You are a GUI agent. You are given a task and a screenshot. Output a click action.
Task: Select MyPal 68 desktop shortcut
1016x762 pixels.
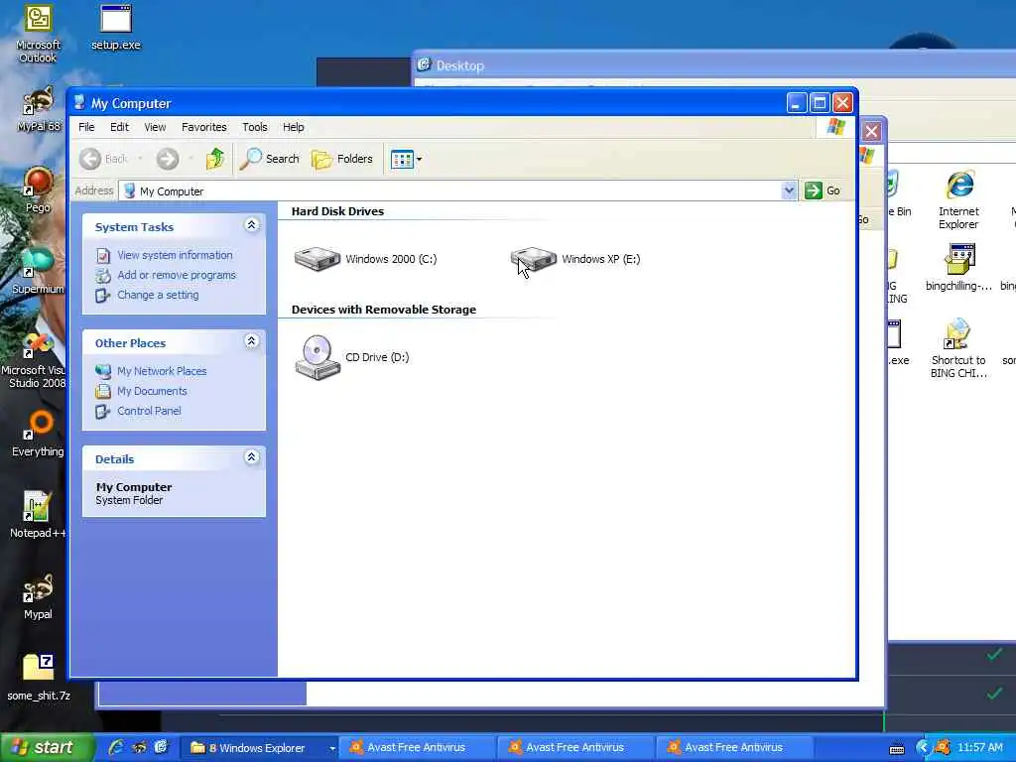point(38,109)
